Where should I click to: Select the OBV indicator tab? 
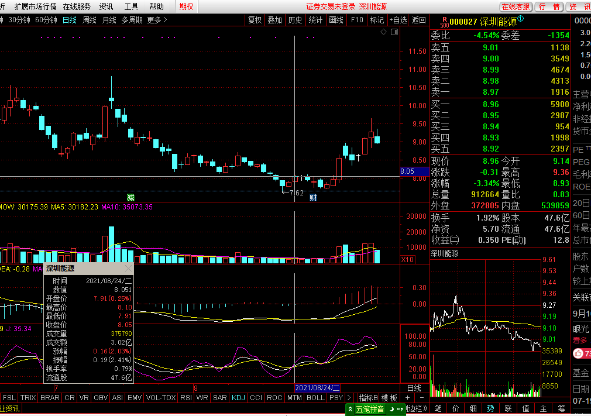(101, 397)
